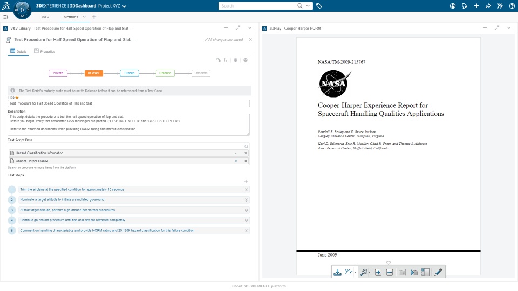Click the zoom out minus icon in 3DPlay
This screenshot has width=518, height=291.
(390, 272)
